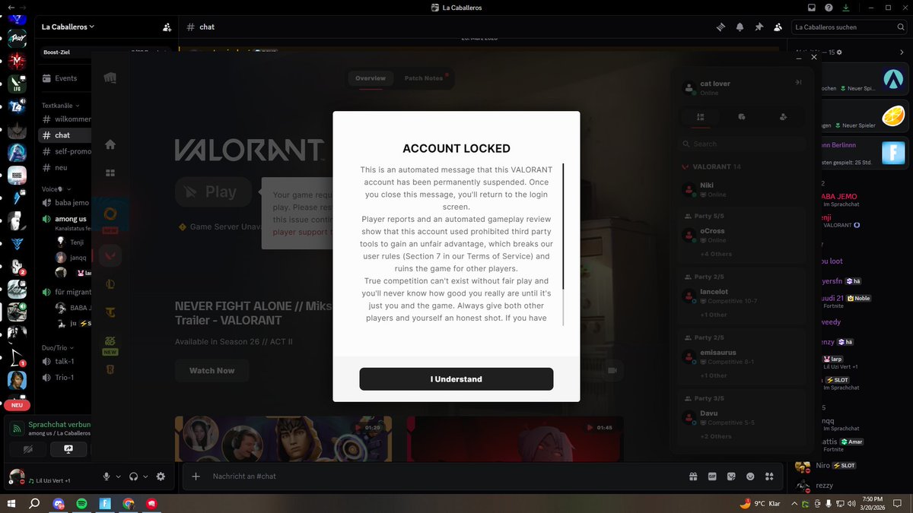913x513 pixels.
Task: Switch to the Patch Notes tab
Action: [x=424, y=78]
